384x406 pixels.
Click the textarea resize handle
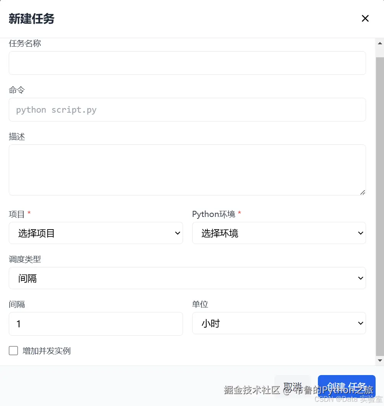coord(363,193)
